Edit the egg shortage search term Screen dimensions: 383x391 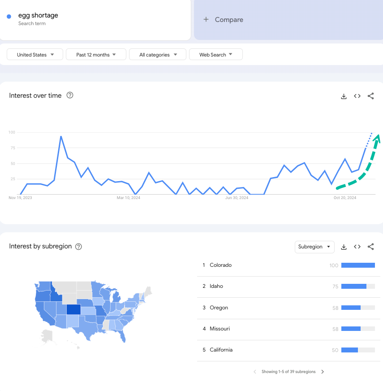(38, 16)
